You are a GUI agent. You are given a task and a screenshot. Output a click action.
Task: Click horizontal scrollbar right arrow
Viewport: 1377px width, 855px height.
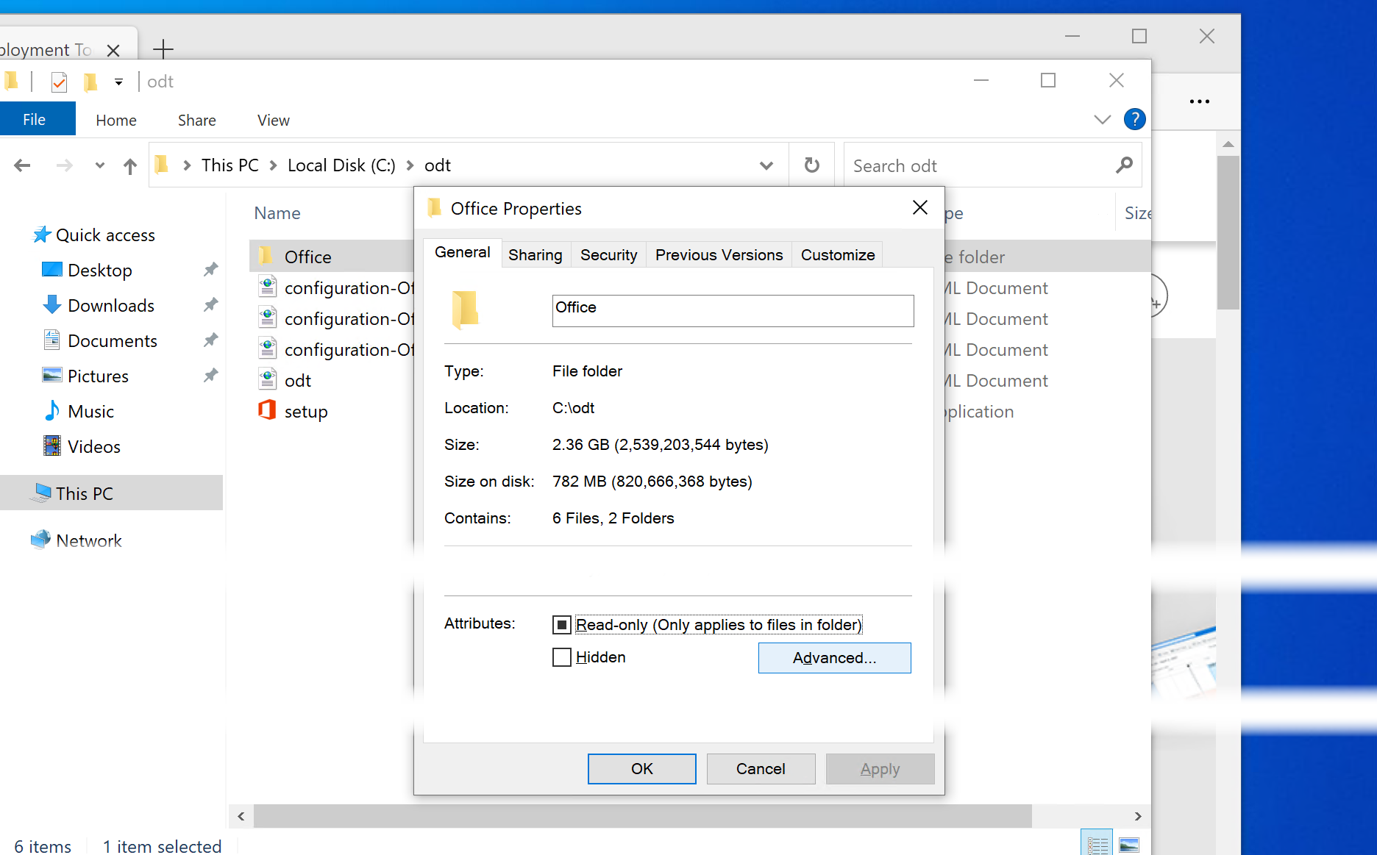pos(1138,816)
